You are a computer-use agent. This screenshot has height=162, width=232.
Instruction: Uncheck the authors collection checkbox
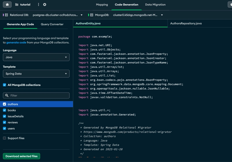click(4, 104)
